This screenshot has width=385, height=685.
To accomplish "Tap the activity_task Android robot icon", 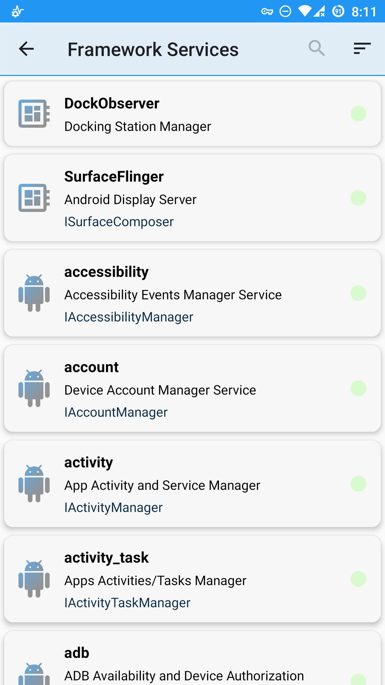I will click(34, 579).
